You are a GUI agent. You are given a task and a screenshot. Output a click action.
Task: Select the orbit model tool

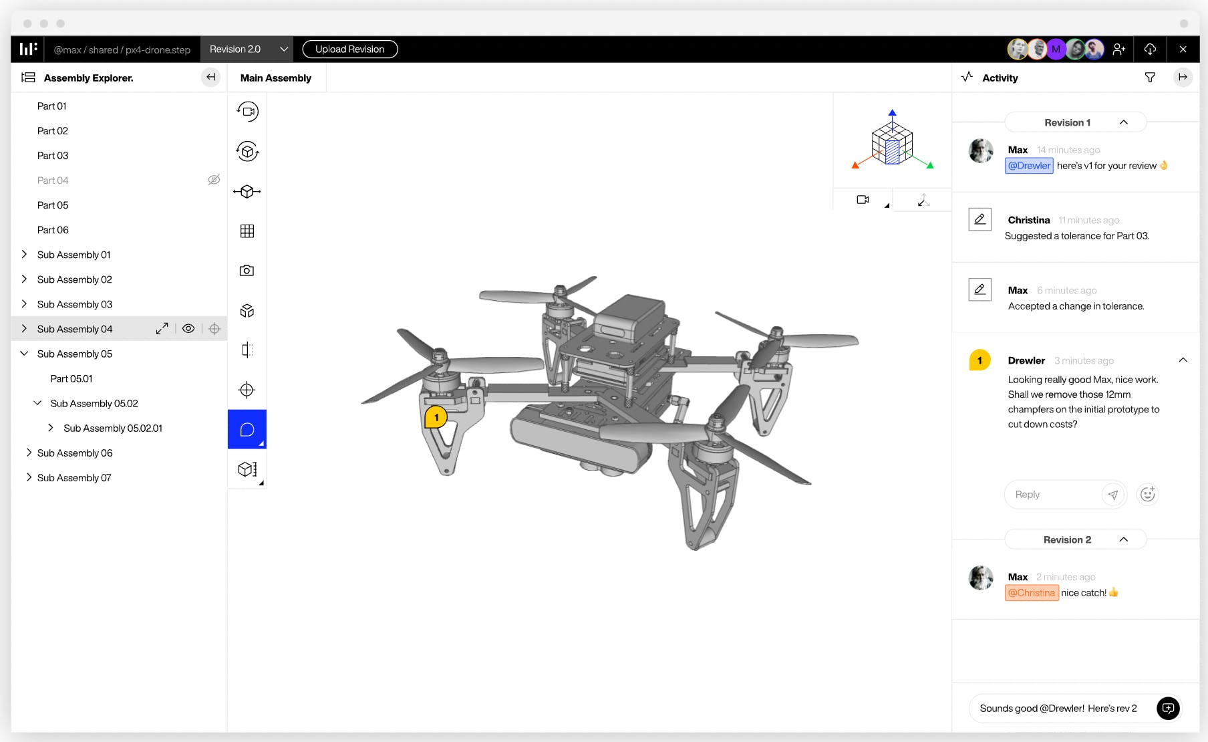pos(247,152)
